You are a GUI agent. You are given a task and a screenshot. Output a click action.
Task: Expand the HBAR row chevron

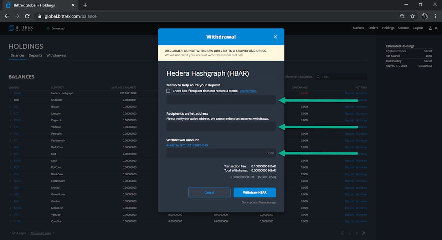coord(10,93)
